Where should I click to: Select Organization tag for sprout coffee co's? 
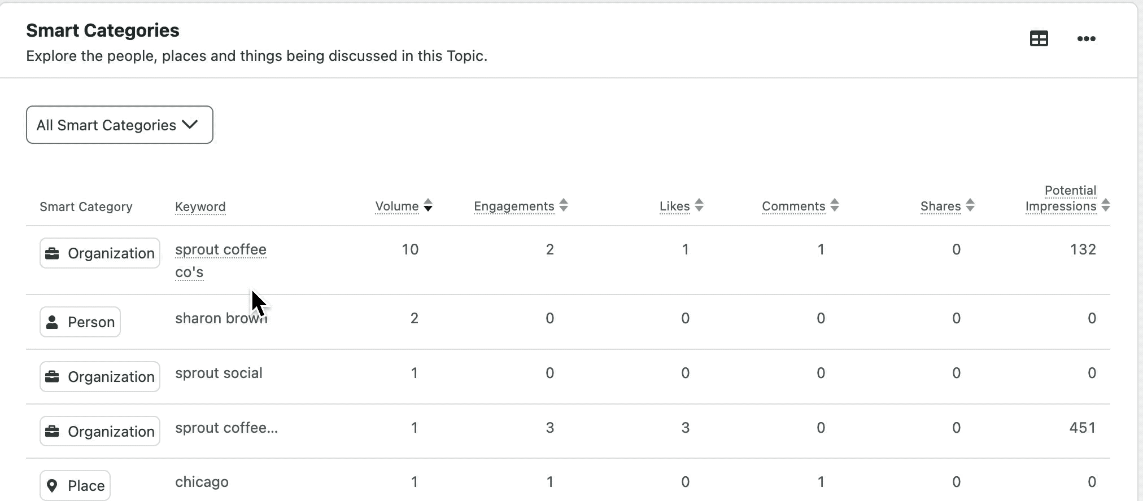(x=100, y=253)
